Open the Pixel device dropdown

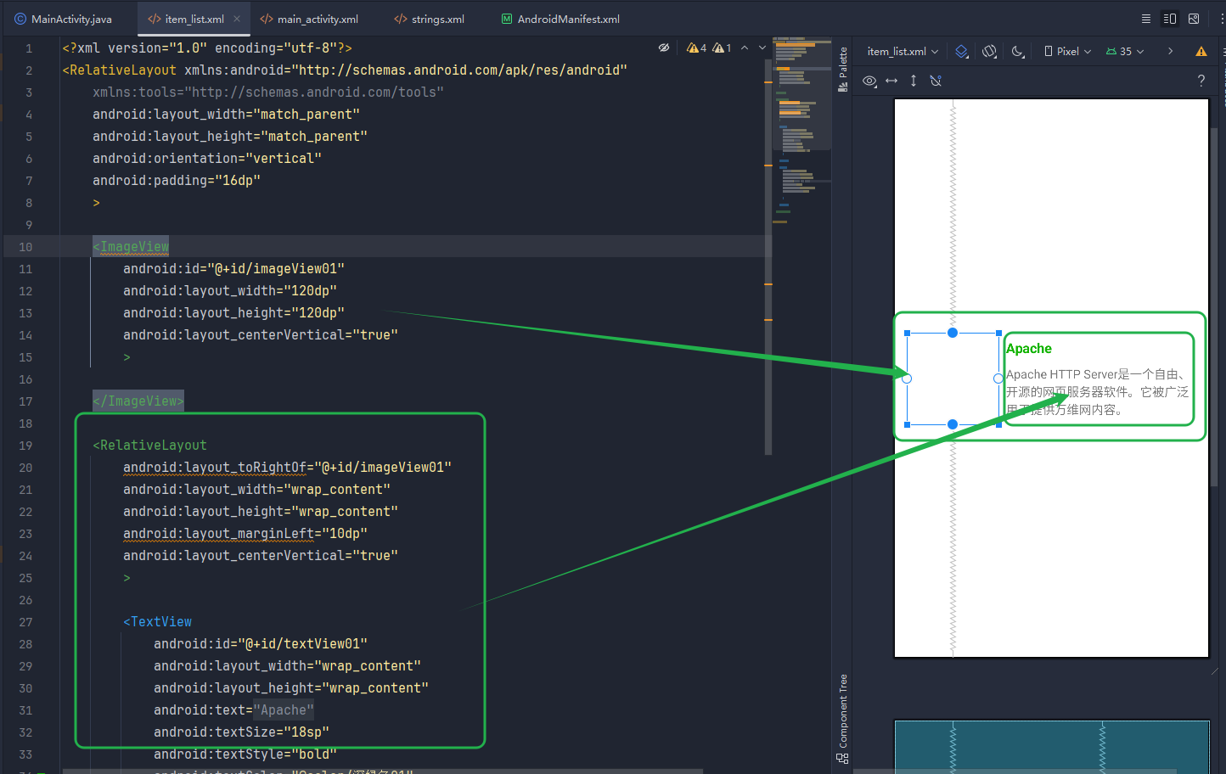1068,51
